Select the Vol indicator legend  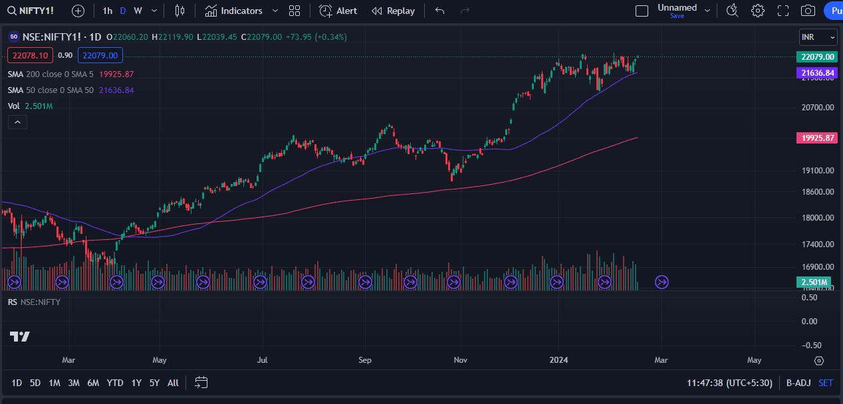tap(31, 106)
